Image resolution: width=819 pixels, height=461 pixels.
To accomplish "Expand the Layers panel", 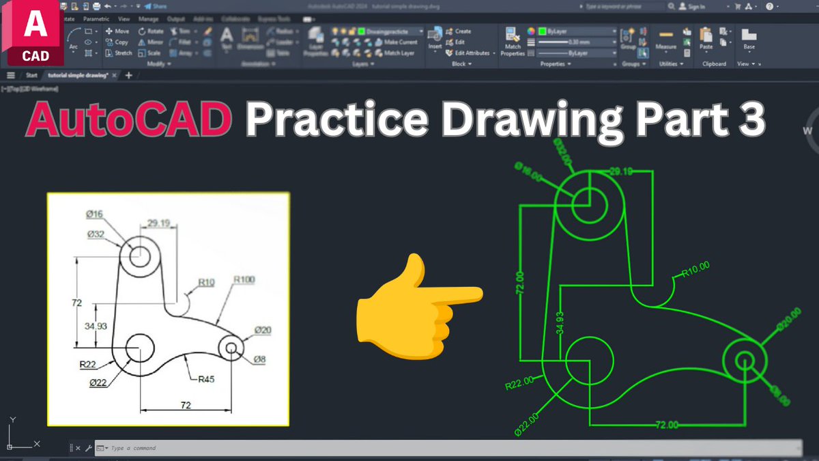I will pos(362,64).
